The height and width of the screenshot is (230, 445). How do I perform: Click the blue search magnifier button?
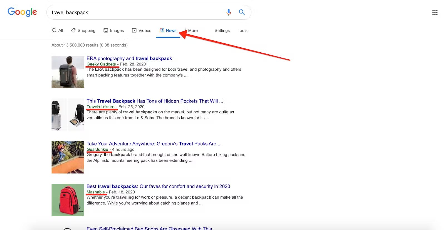click(242, 12)
